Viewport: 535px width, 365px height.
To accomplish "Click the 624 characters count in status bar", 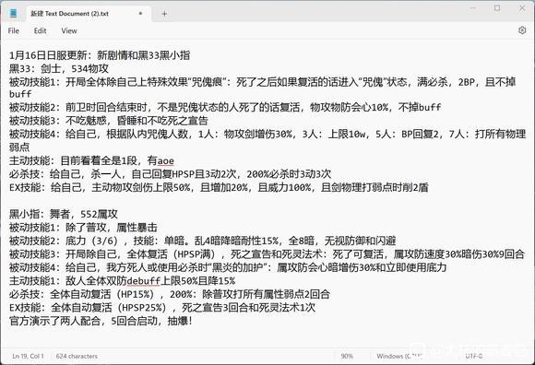I will 77,356.
